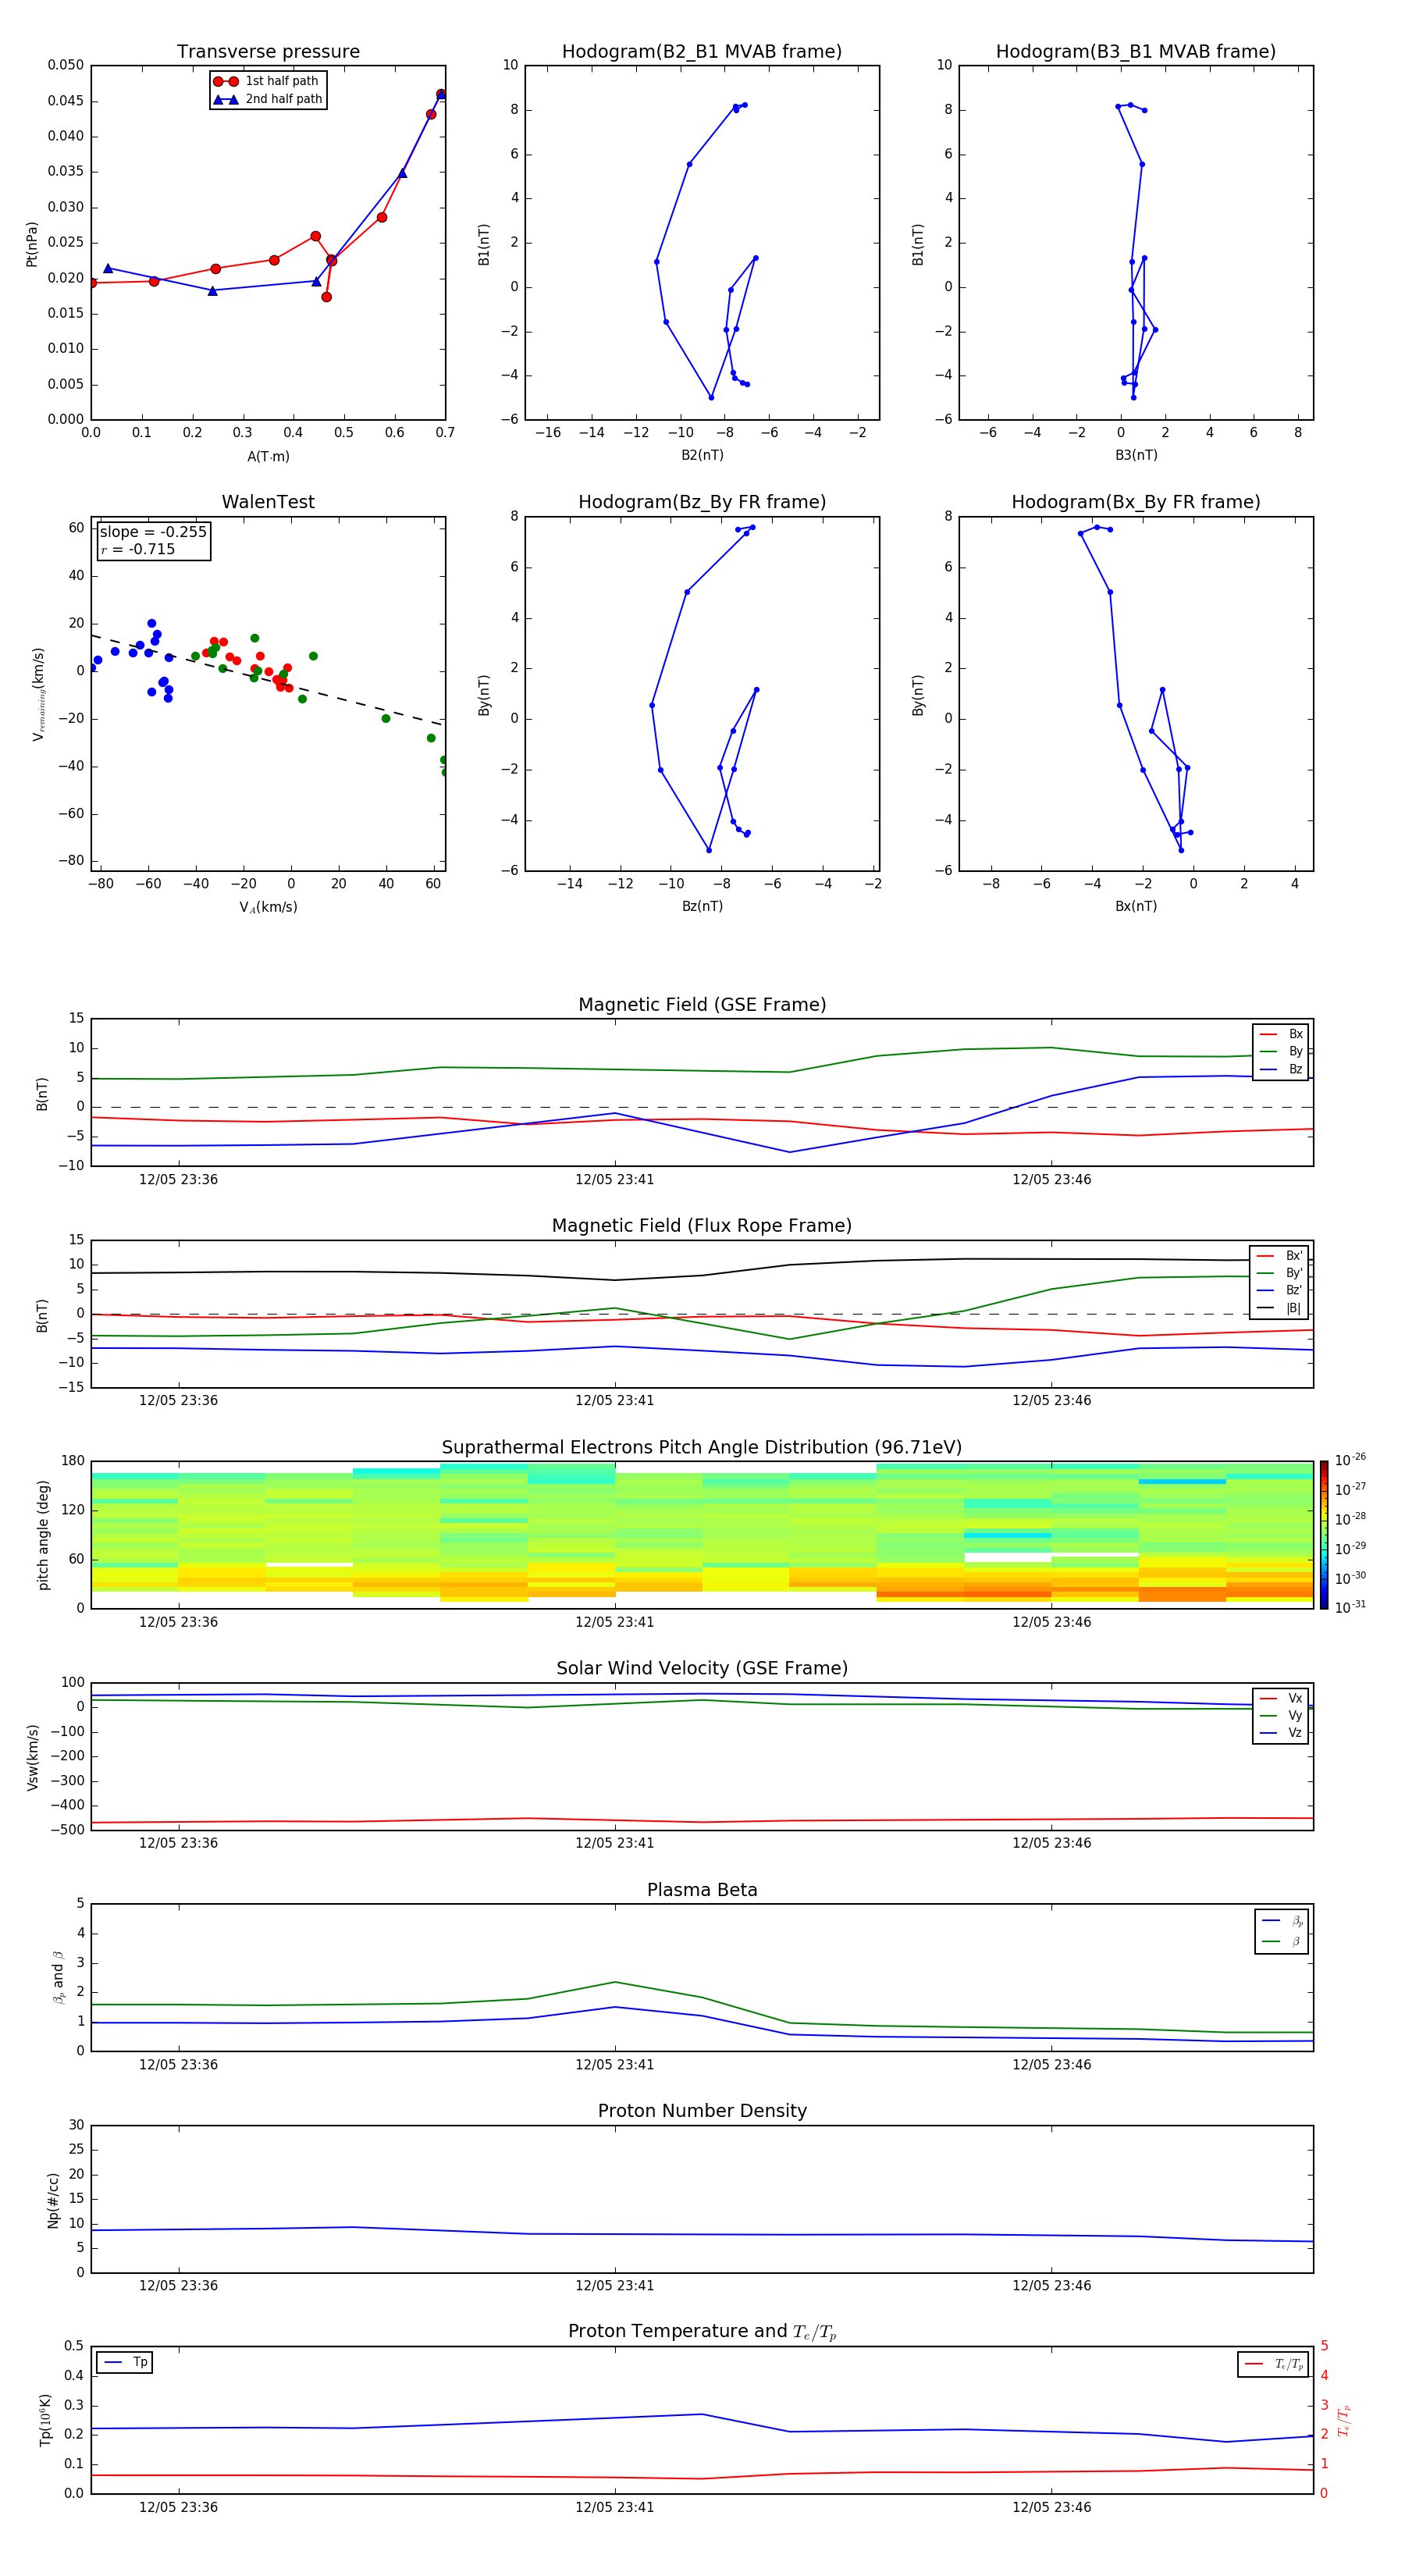Select '1st half path' legend entry
1405x2576 pixels.
[267, 81]
